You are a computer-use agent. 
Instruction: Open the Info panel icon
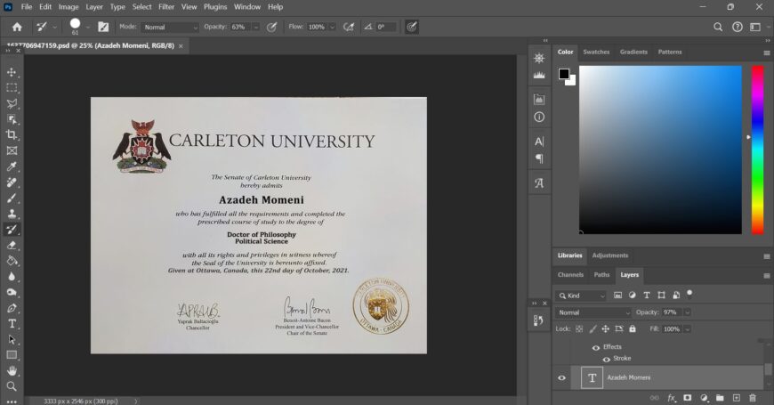539,117
